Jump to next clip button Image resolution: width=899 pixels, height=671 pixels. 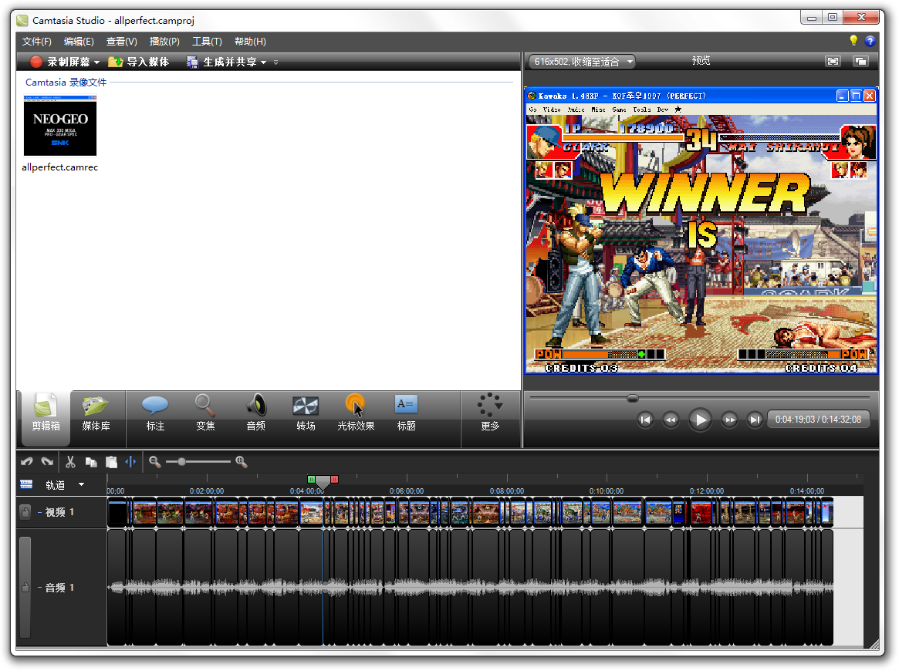pyautogui.click(x=755, y=420)
